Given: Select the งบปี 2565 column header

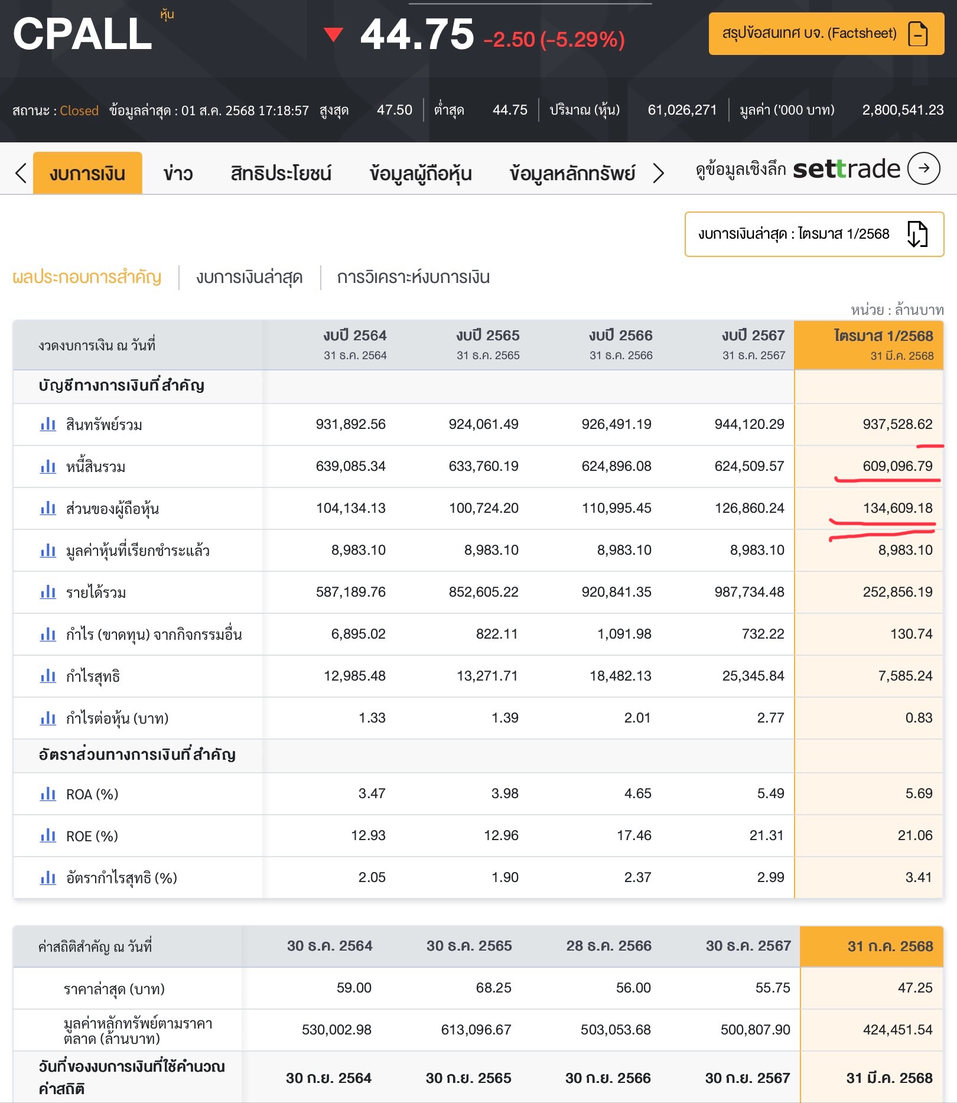Looking at the screenshot, I should click(487, 344).
